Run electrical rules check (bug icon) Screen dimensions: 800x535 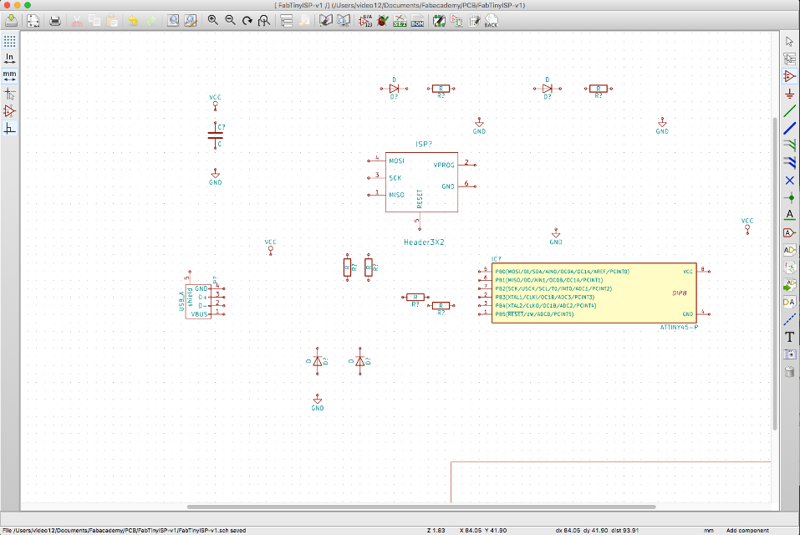coord(383,20)
